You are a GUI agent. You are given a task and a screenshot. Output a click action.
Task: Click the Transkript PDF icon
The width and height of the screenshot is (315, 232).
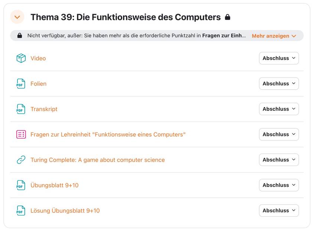(x=21, y=109)
